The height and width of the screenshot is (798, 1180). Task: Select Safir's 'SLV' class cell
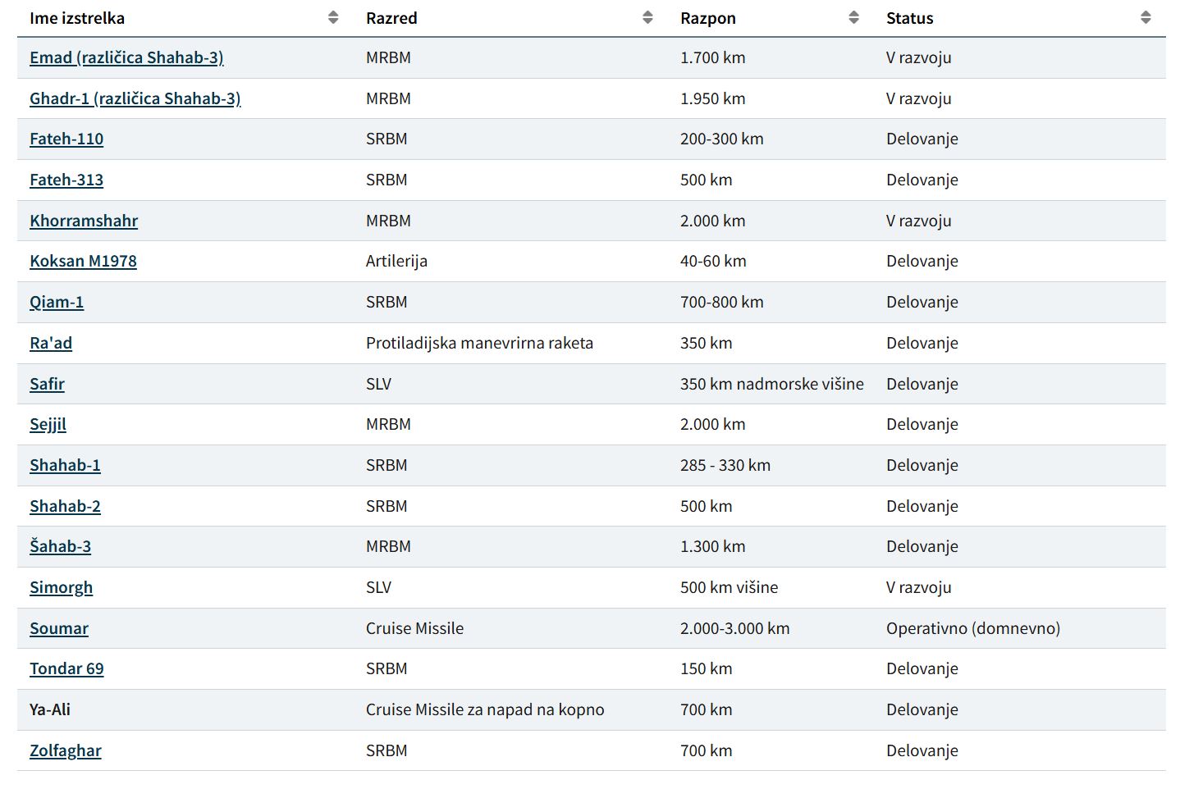pyautogui.click(x=510, y=384)
